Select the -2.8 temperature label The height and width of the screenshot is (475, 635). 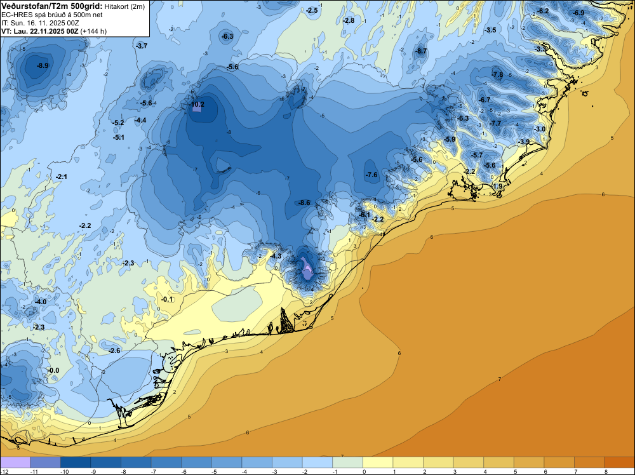[349, 21]
